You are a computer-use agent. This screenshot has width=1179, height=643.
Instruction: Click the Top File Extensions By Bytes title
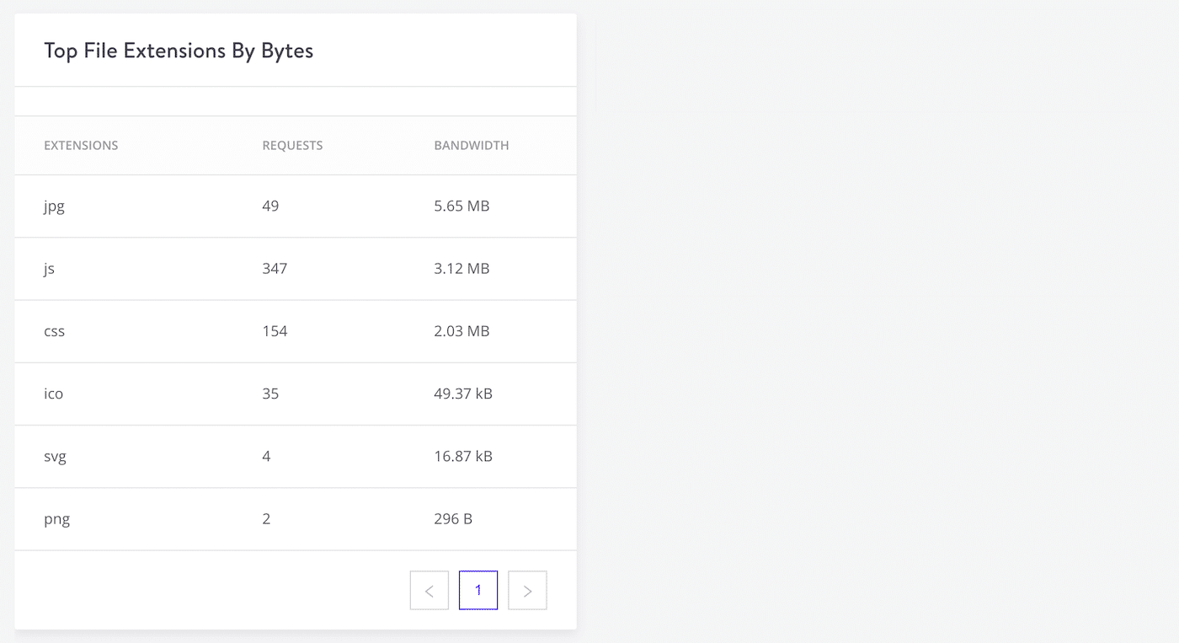[x=179, y=51]
